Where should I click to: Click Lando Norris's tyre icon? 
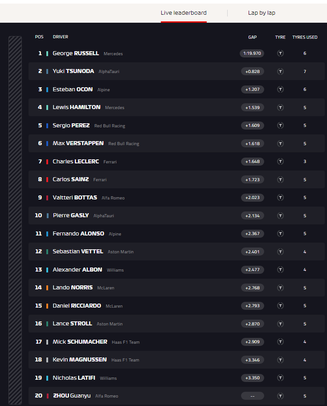[280, 288]
